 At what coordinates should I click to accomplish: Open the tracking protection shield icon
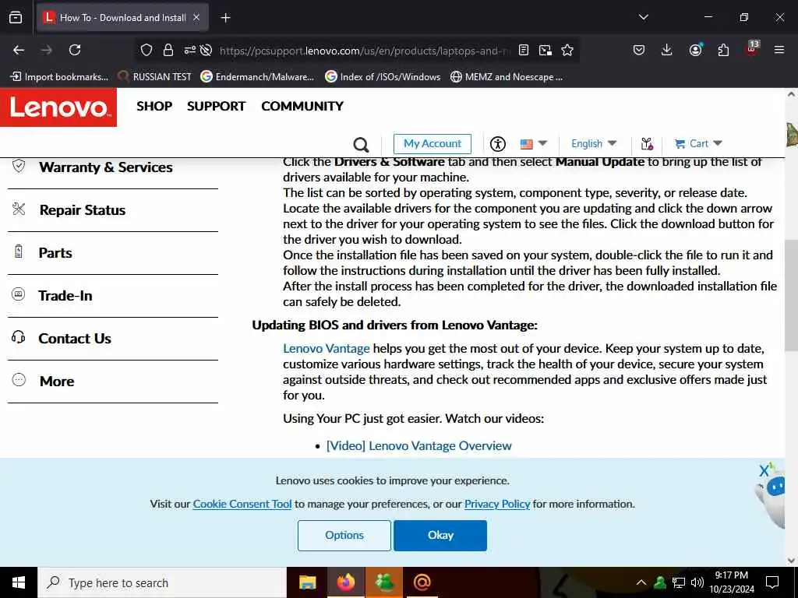tap(147, 50)
